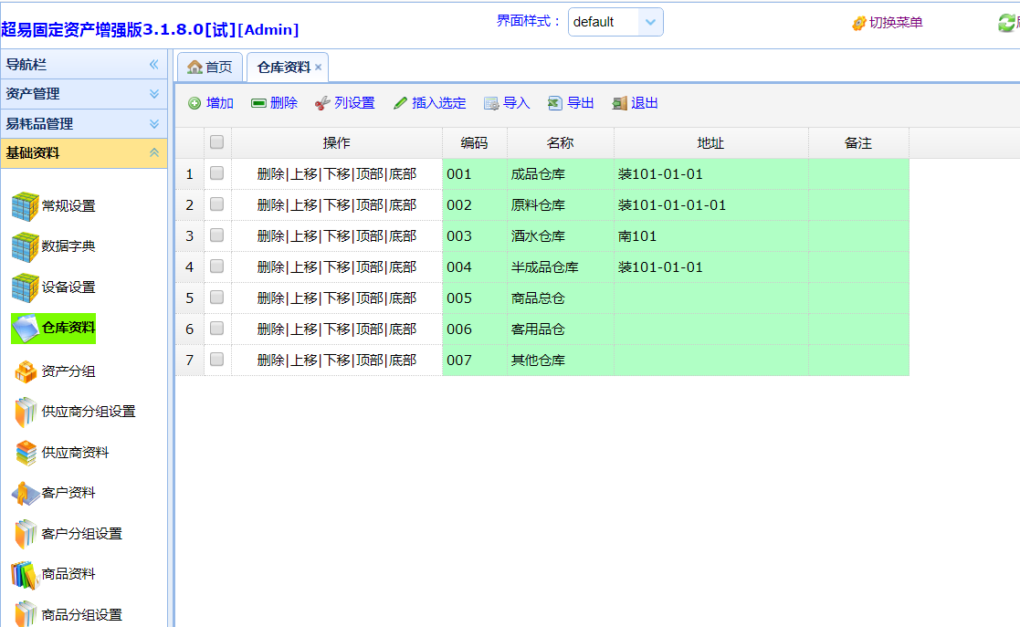Switch to the 首页 tab
1020x627 pixels.
tap(210, 68)
